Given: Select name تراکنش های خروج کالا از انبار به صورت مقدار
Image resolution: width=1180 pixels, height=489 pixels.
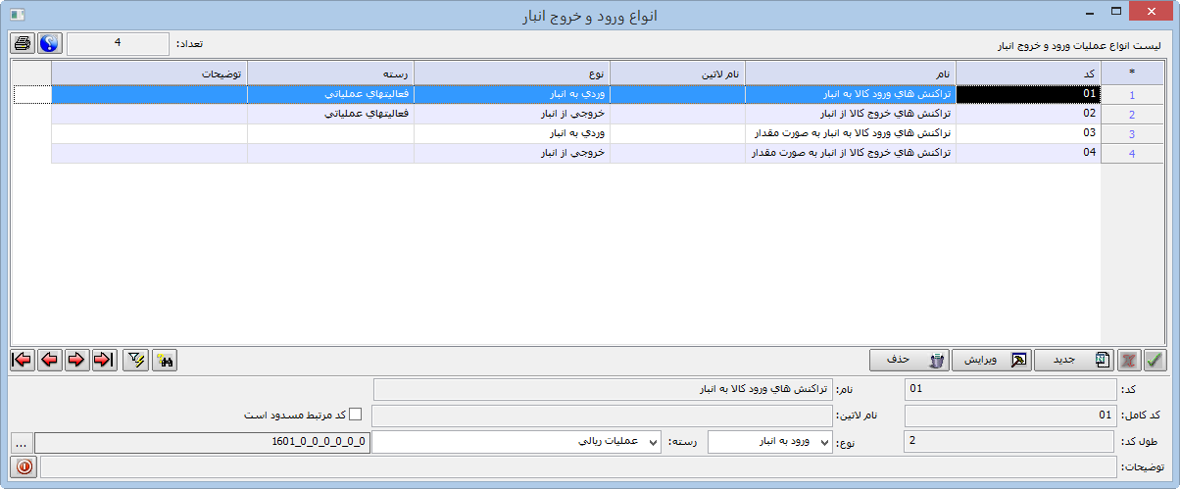Looking at the screenshot, I should pos(851,153).
